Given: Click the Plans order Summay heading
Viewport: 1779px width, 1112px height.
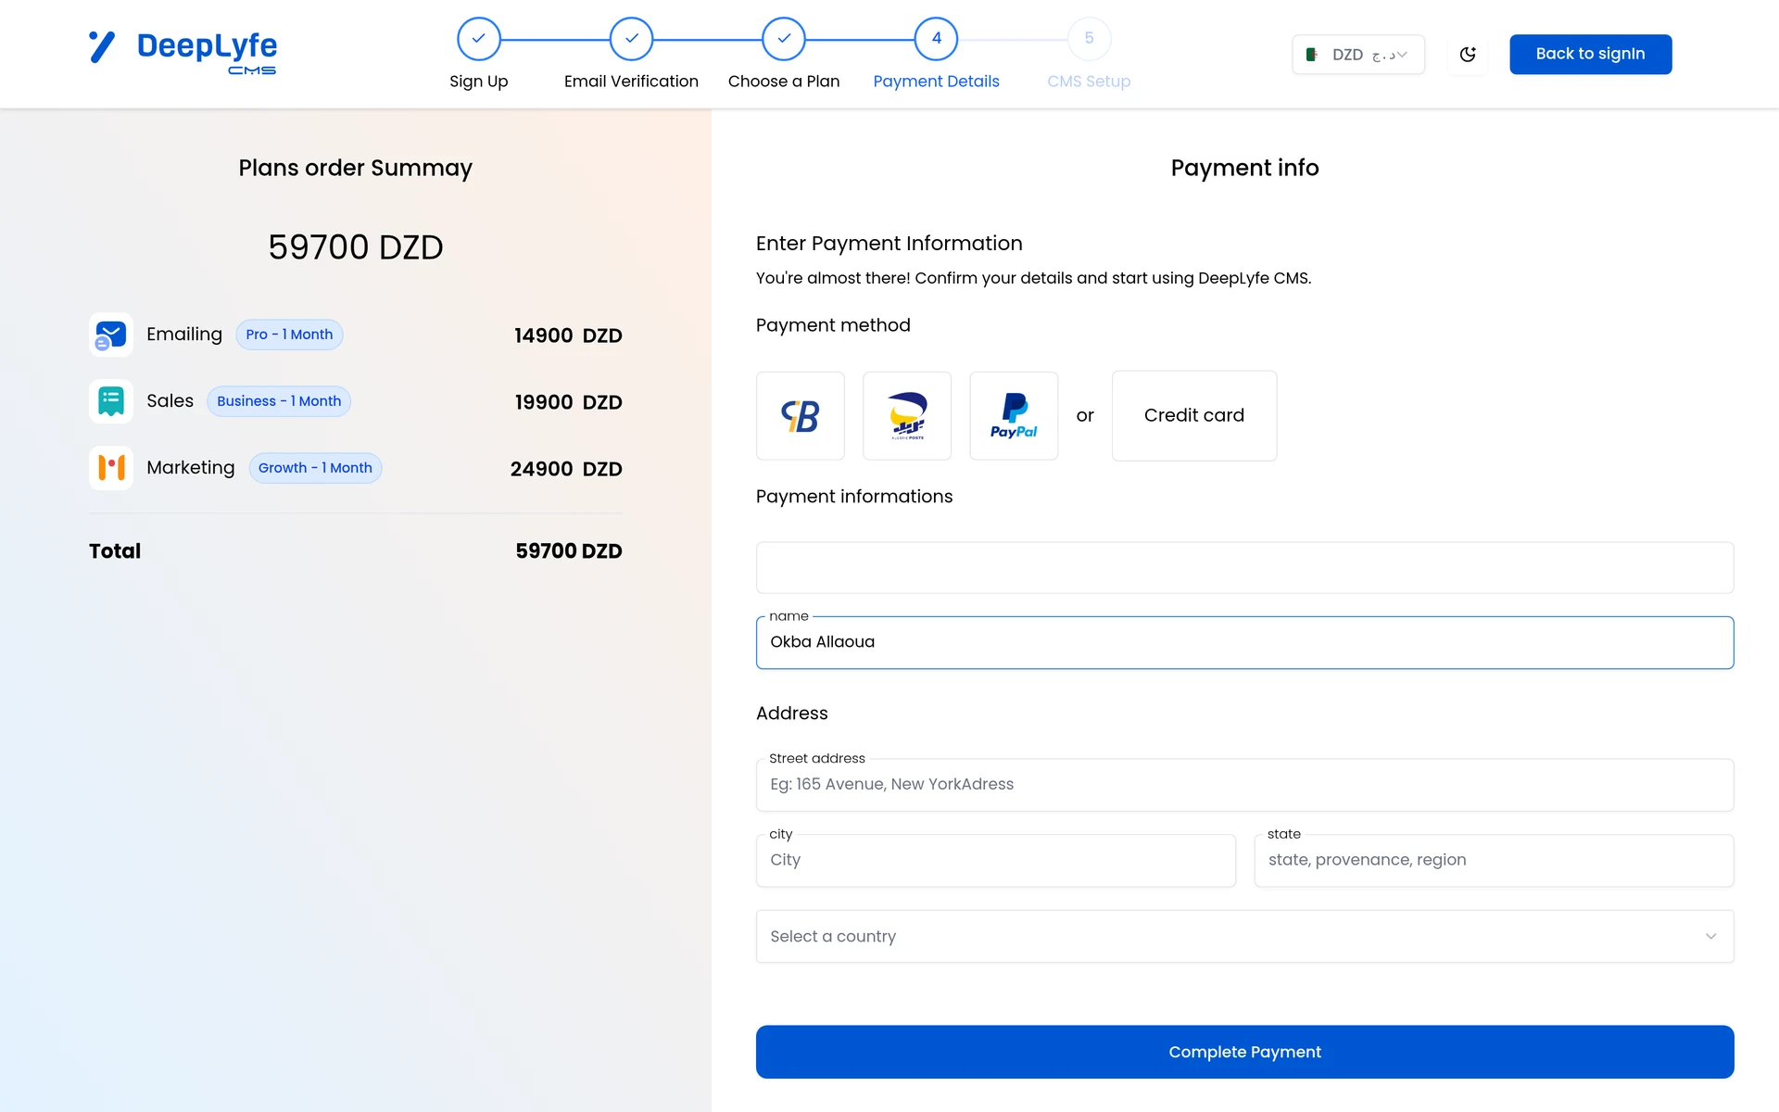Looking at the screenshot, I should [x=356, y=168].
